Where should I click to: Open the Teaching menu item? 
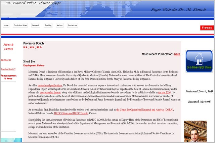(x=48, y=25)
